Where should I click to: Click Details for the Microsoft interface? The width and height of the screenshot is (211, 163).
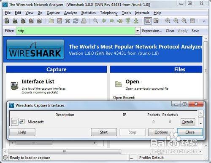(x=188, y=122)
